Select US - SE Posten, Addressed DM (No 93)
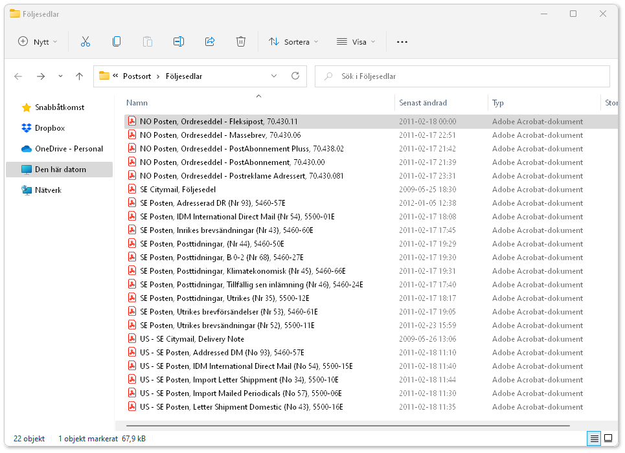This screenshot has width=625, height=453. (x=370, y=352)
